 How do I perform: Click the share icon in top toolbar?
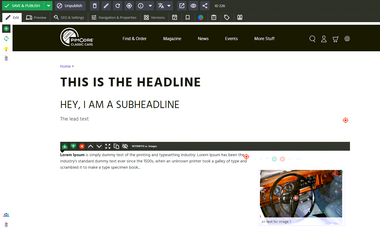tap(205, 6)
